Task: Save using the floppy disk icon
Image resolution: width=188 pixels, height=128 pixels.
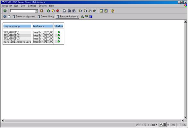Action: click(x=42, y=11)
